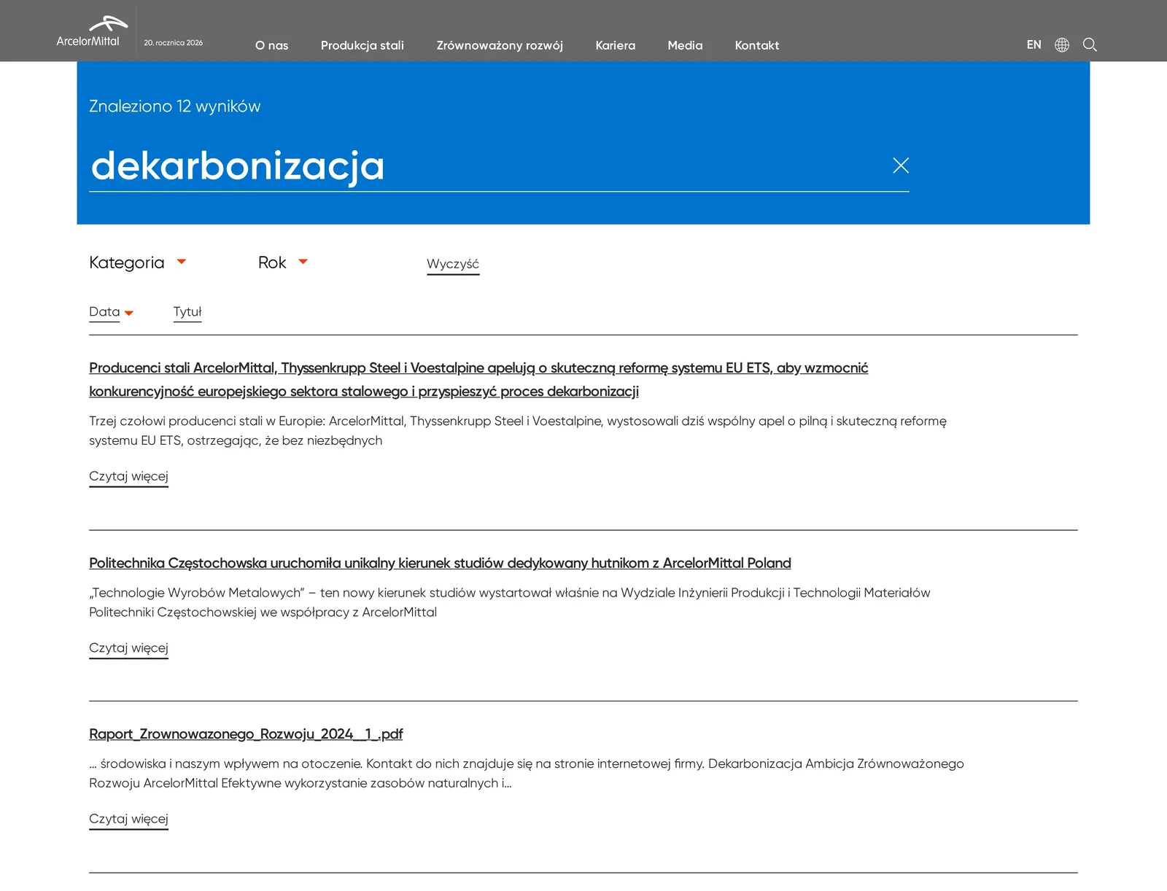The width and height of the screenshot is (1167, 891).
Task: Open the Produkcja stali menu
Action: (x=362, y=45)
